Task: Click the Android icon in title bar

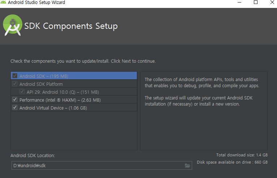Action: pos(3,2)
